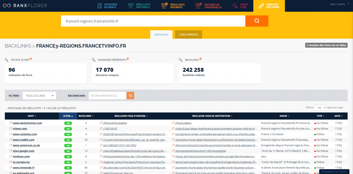Open the /159218167 origin page link

[110, 129]
